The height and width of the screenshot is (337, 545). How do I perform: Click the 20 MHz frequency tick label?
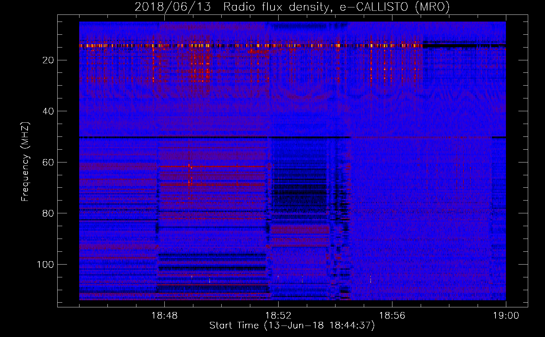[49, 60]
